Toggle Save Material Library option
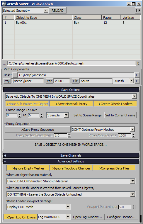 [71, 104]
